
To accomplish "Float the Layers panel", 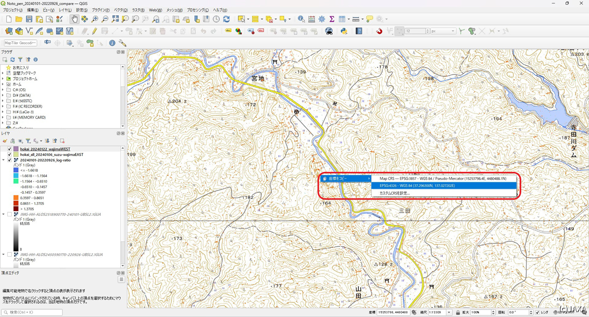I will coord(118,133).
